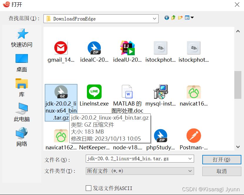Select the NetKeeper file name
244x195 pixels.
click(94, 147)
